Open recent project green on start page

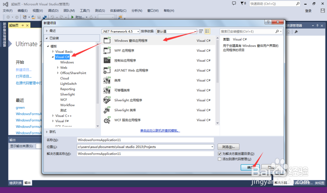pos(20,108)
